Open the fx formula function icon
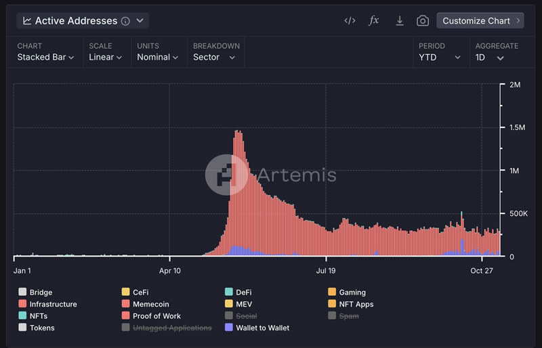Image resolution: width=542 pixels, height=348 pixels. point(373,21)
